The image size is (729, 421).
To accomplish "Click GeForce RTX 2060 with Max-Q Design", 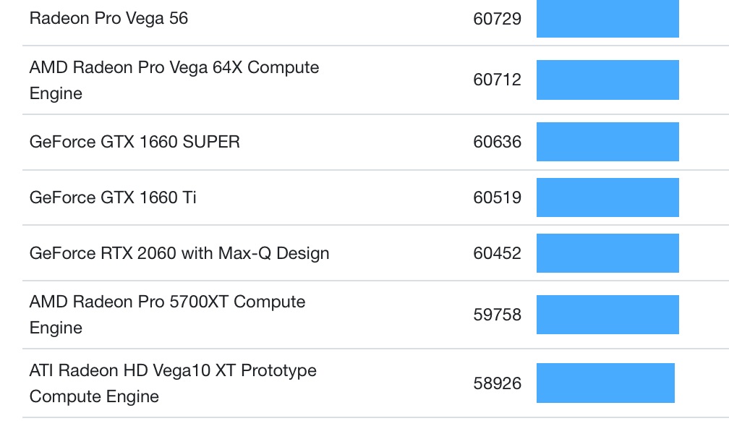I will coord(179,253).
